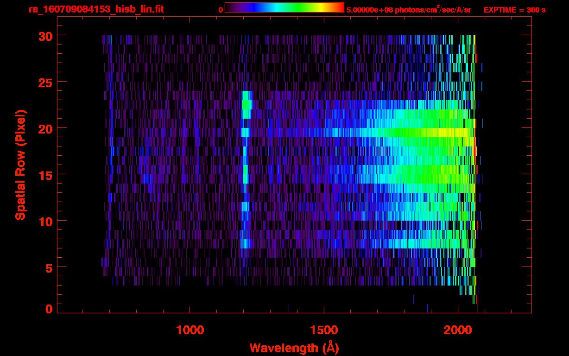The height and width of the screenshot is (356, 569).
Task: Click the Spatial Row (Pixel) axis label
Action: pos(20,165)
